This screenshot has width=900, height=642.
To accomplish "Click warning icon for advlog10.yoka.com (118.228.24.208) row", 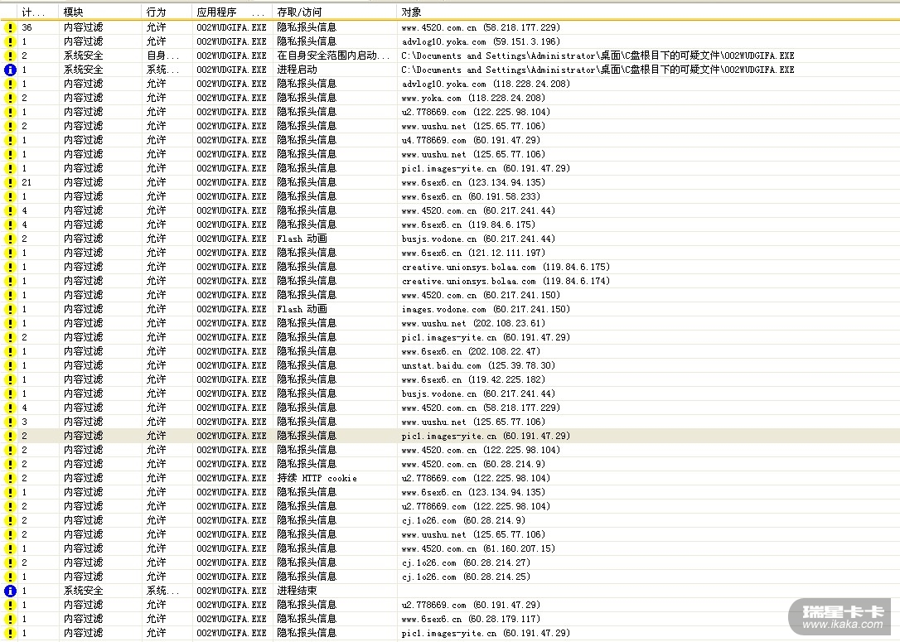I will 10,84.
